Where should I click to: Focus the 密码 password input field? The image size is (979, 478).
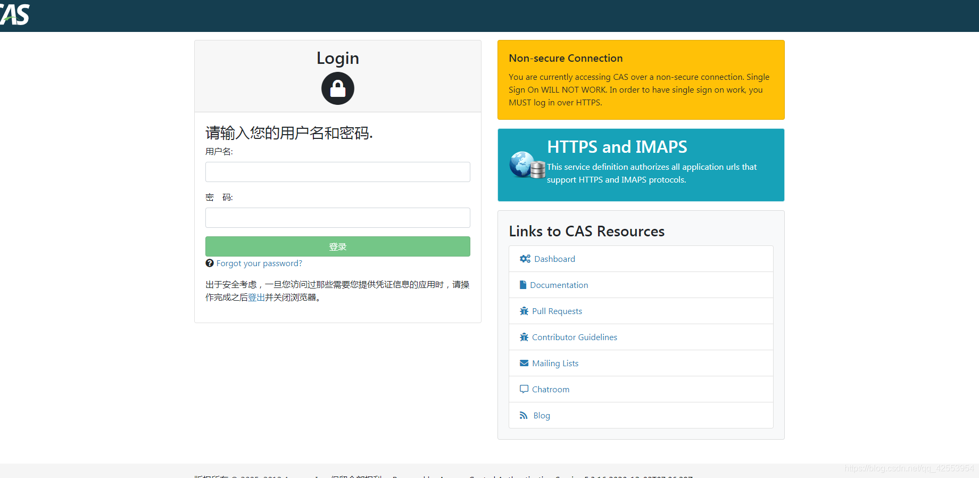[338, 218]
